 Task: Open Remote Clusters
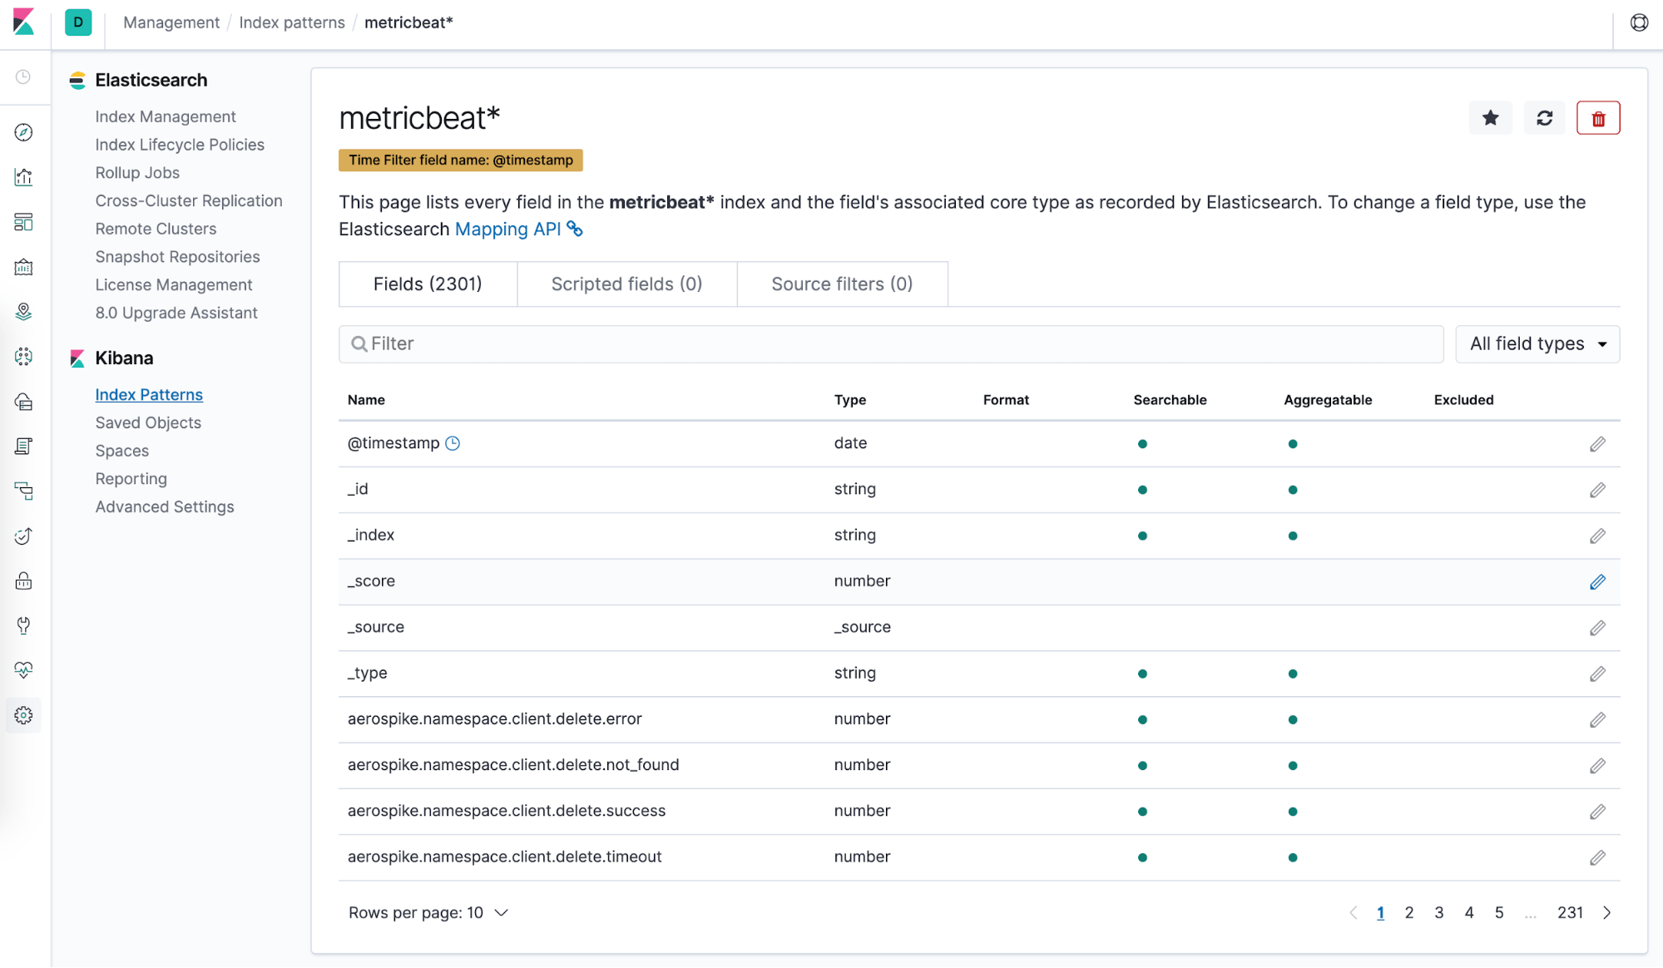click(x=156, y=229)
